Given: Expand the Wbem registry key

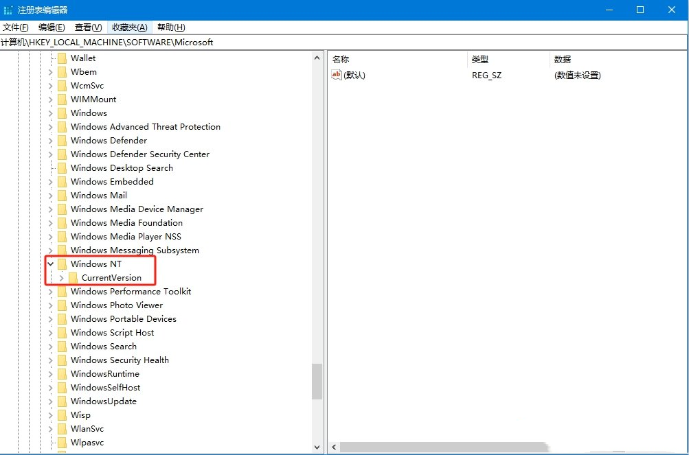Looking at the screenshot, I should [x=50, y=72].
